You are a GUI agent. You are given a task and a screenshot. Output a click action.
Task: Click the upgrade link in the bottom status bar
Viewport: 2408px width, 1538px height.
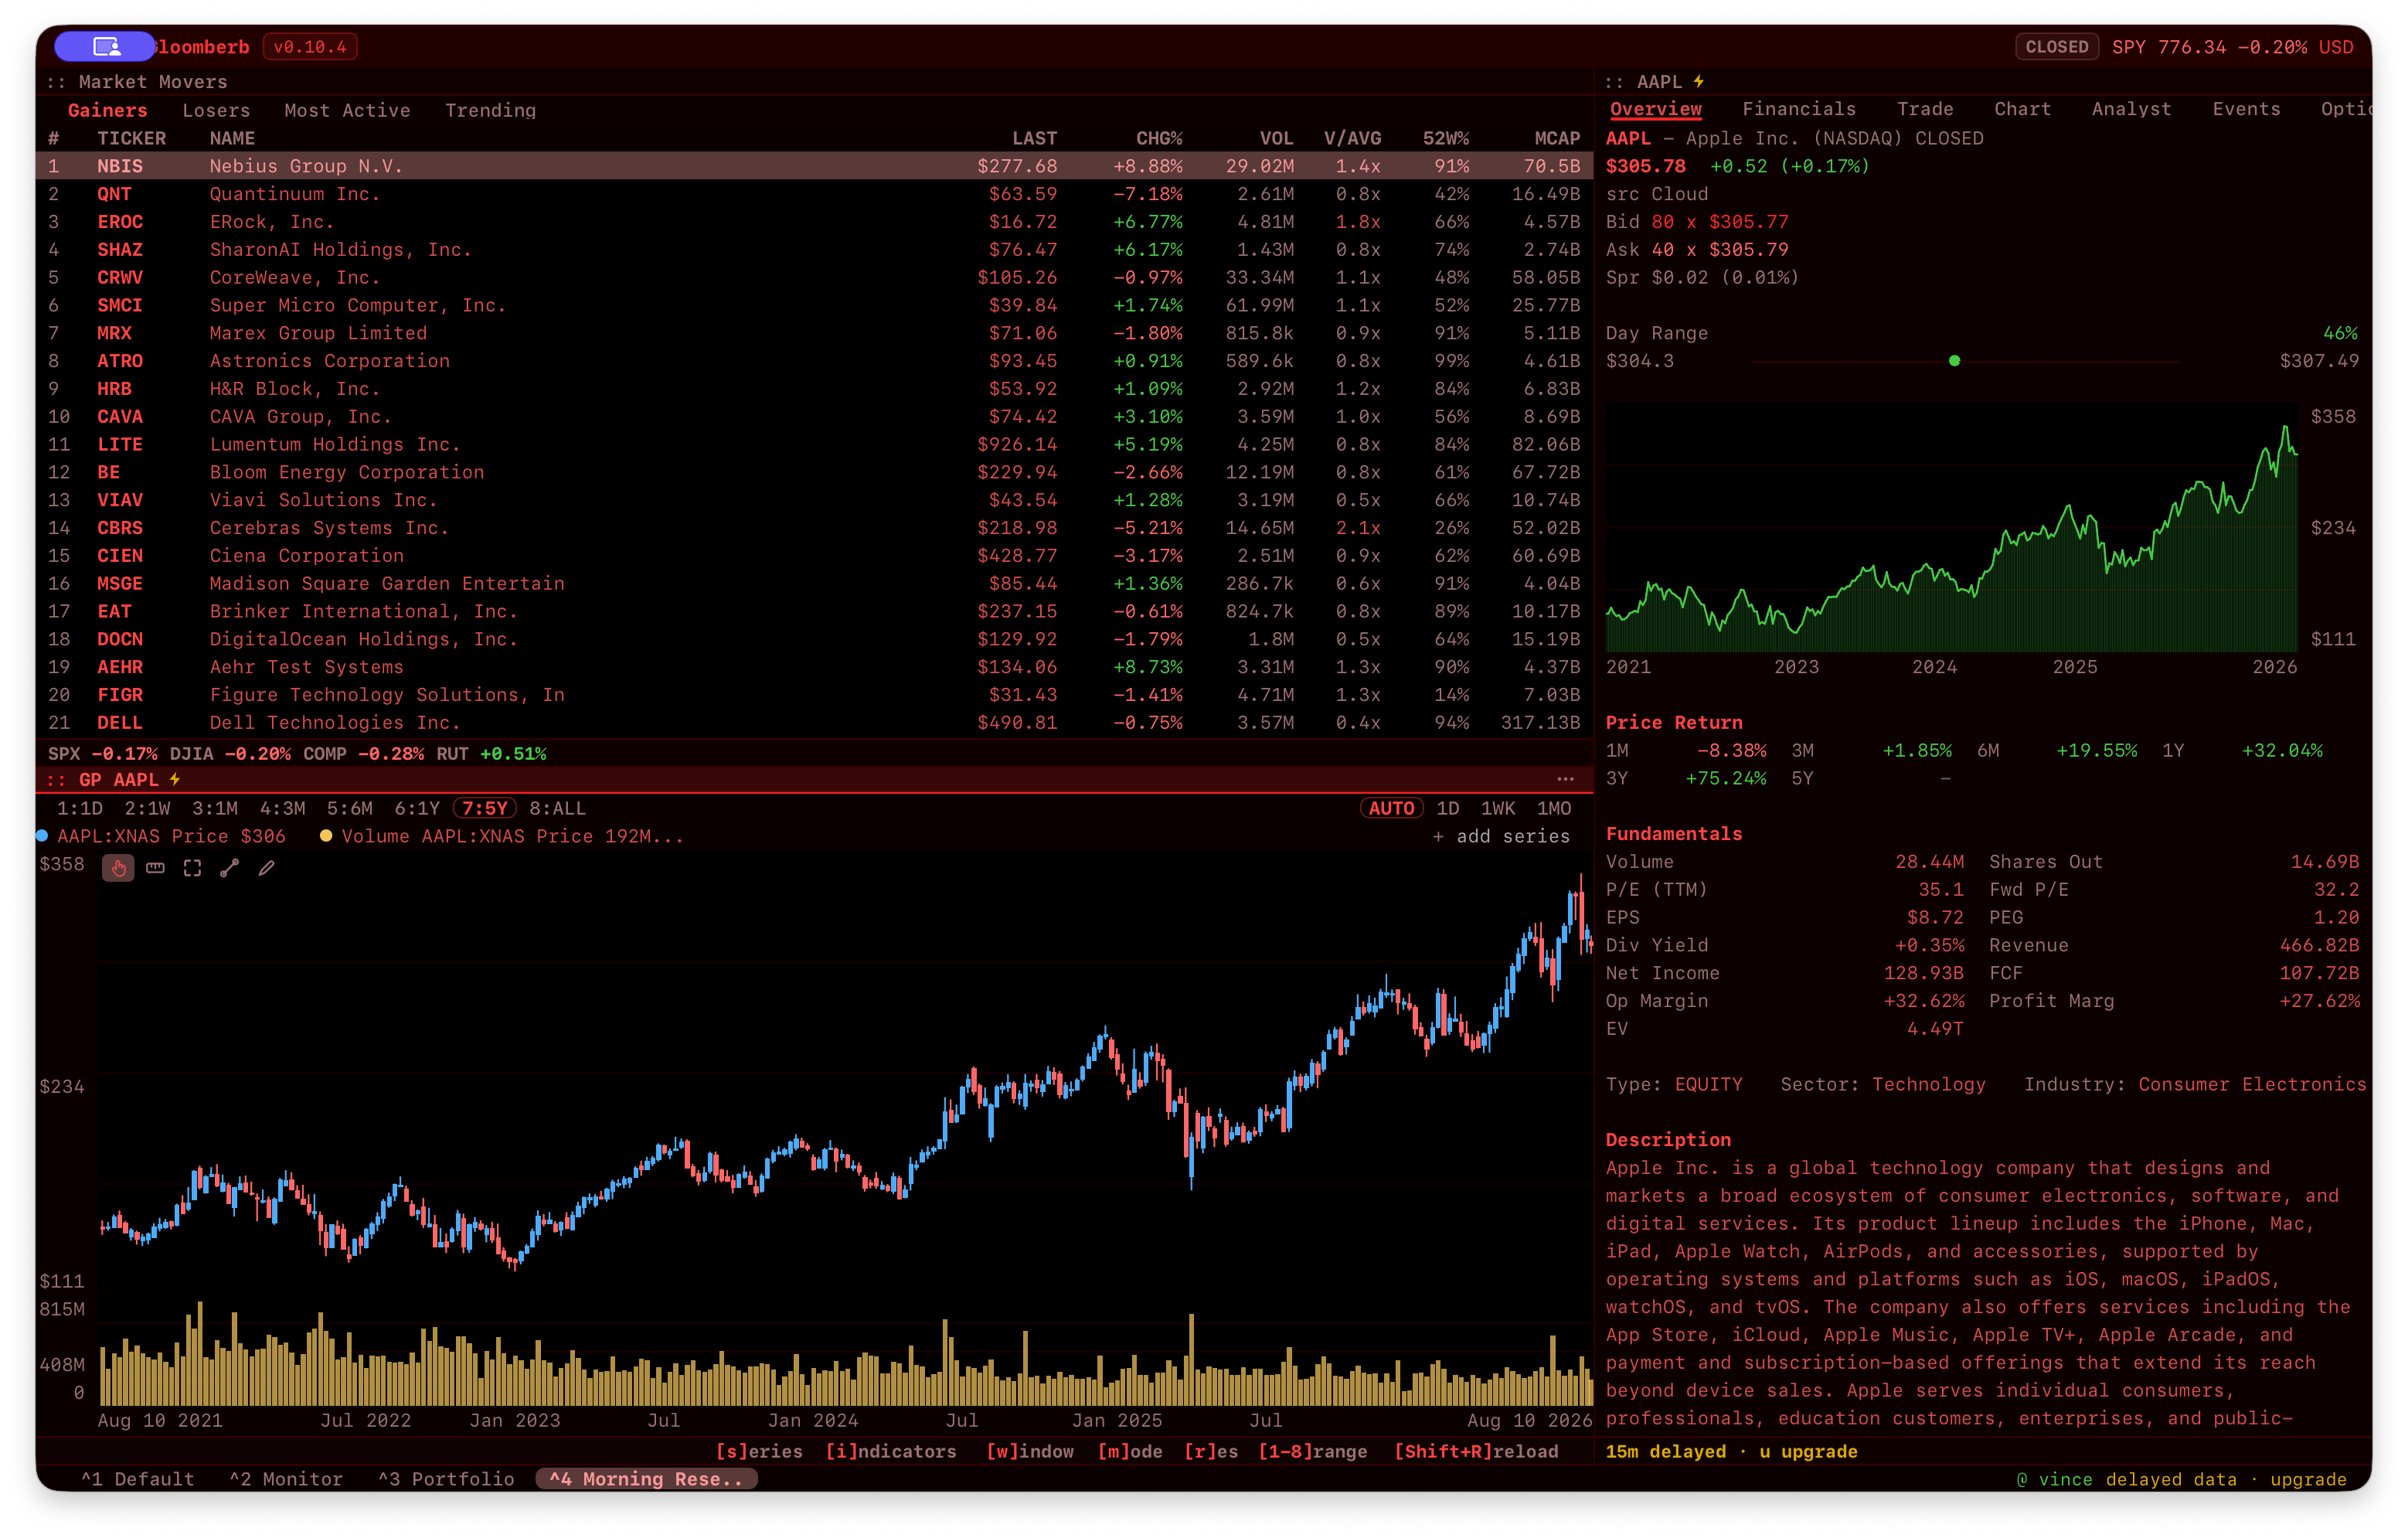[x=2308, y=1479]
